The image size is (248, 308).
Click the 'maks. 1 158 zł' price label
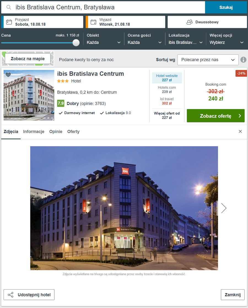[x=67, y=35]
